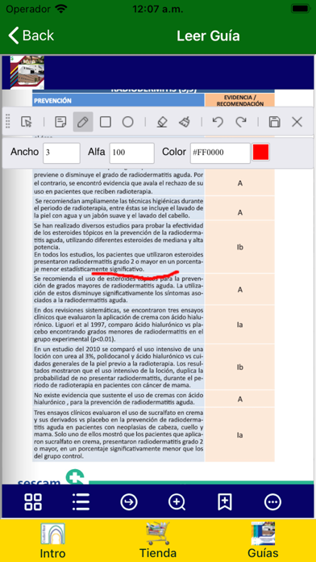Open the more options ellipsis menu
This screenshot has height=562, width=316.
click(x=272, y=501)
